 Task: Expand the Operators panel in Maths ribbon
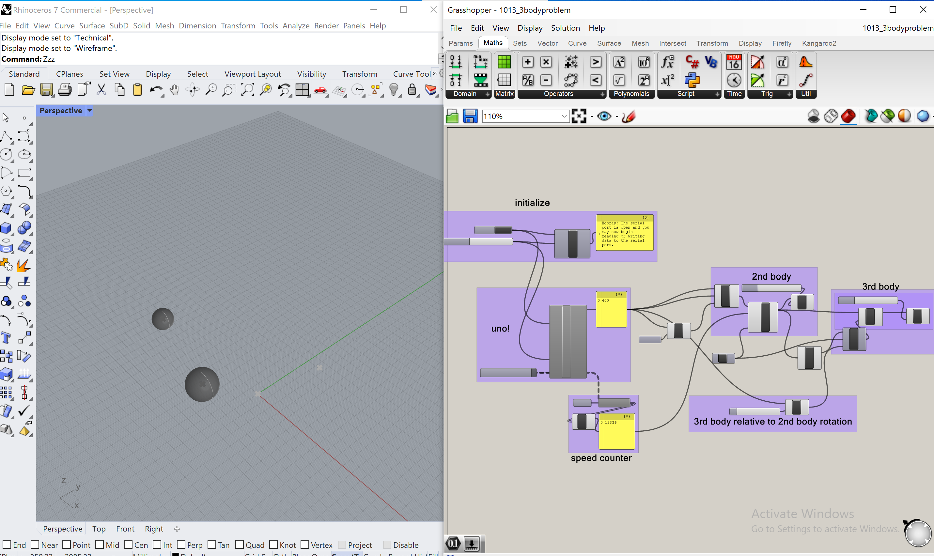[602, 94]
